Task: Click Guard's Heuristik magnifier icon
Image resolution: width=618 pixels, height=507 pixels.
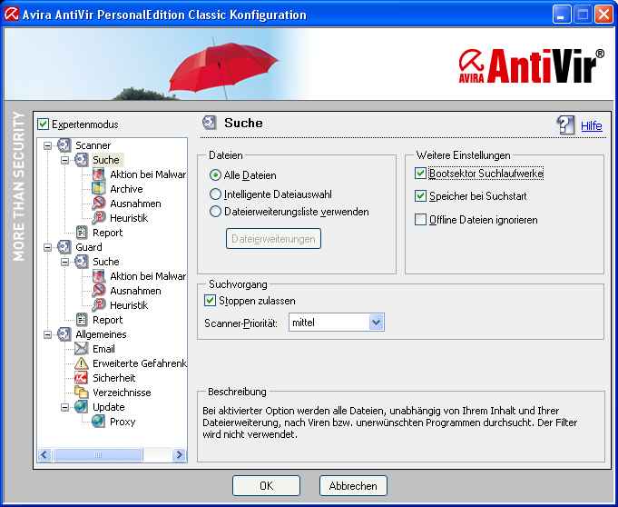Action: click(x=99, y=305)
